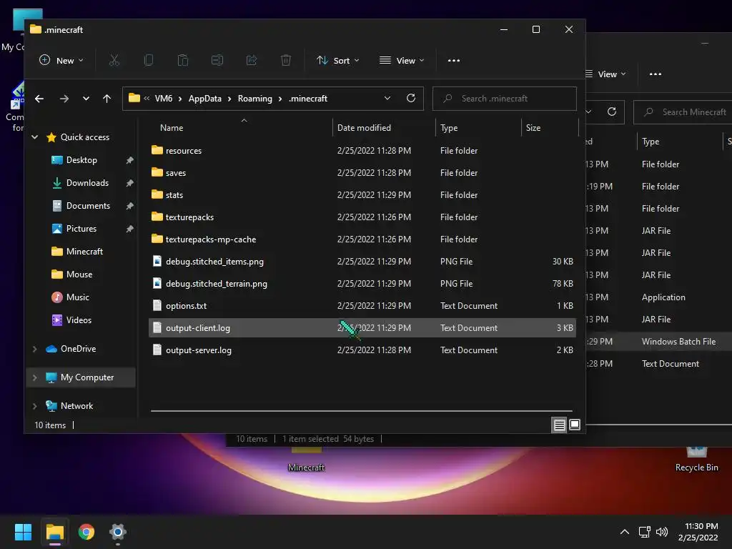
Task: Go back with the left arrow
Action: pyautogui.click(x=39, y=99)
